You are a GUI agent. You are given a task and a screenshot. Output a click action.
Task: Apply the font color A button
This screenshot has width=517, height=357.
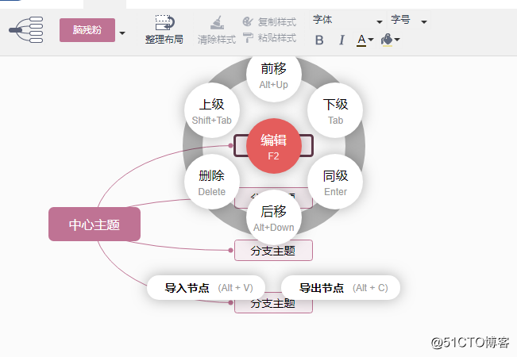coord(361,40)
